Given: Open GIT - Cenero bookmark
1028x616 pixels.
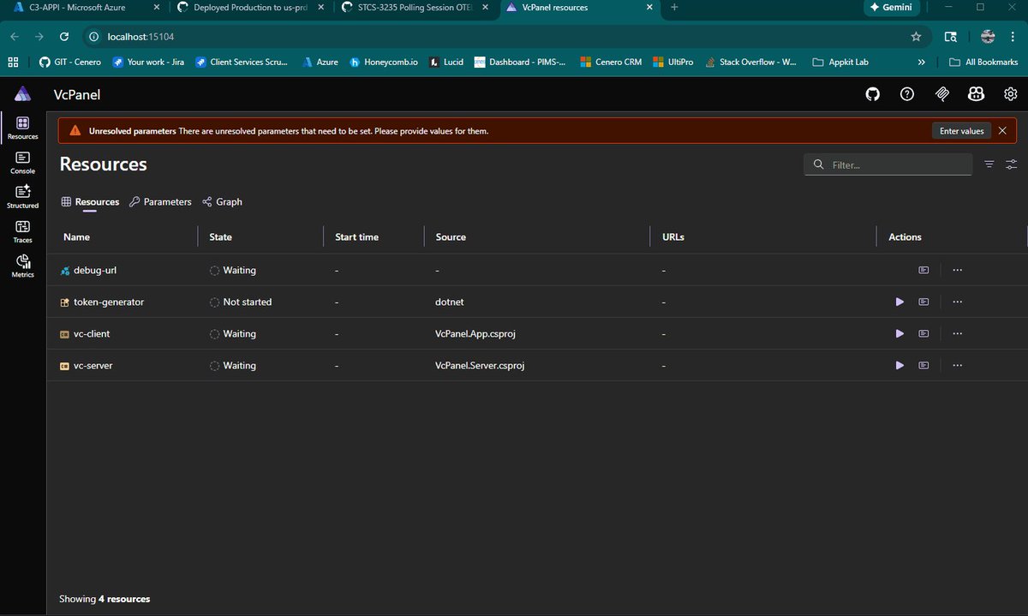Looking at the screenshot, I should 70,62.
